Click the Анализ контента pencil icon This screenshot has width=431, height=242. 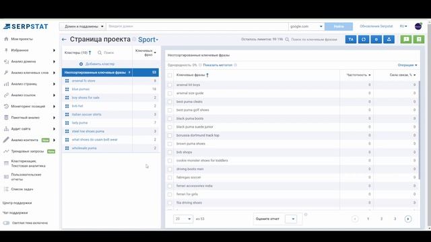[x=6, y=140]
